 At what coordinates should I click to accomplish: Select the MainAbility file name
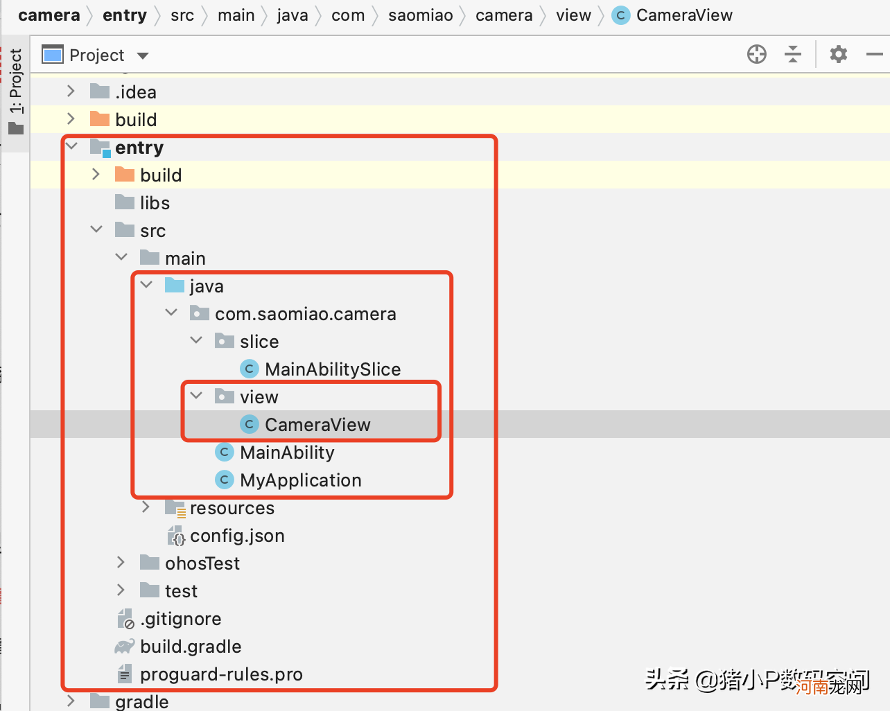point(287,453)
